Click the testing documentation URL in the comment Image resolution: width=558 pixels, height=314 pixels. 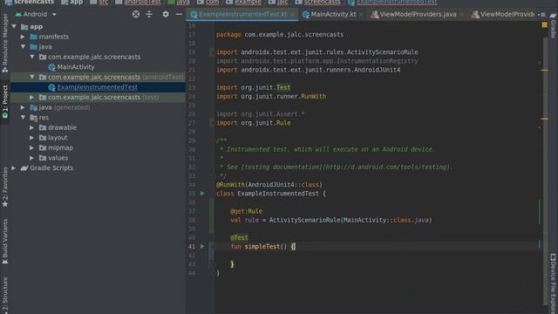(386, 167)
